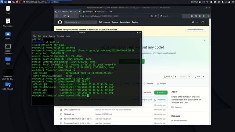Click the lock screen icon in panel
Viewport: 235px width, 132px height.
coord(229,2)
